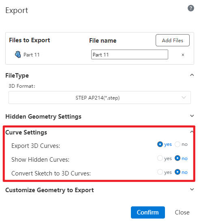Click the Hidden Geometry Settings heading
Image resolution: width=199 pixels, height=221 pixels.
pos(43,117)
